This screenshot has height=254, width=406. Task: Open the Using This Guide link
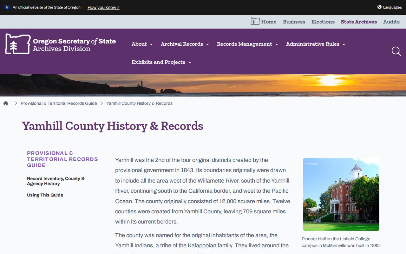click(45, 195)
